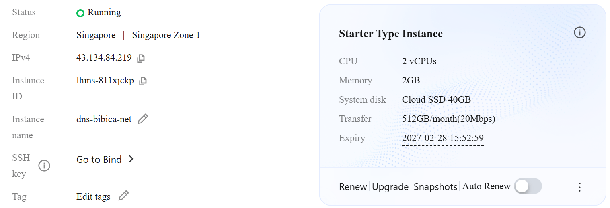610x208 pixels.
Task: Click the Edit tags link
Action: (x=93, y=196)
